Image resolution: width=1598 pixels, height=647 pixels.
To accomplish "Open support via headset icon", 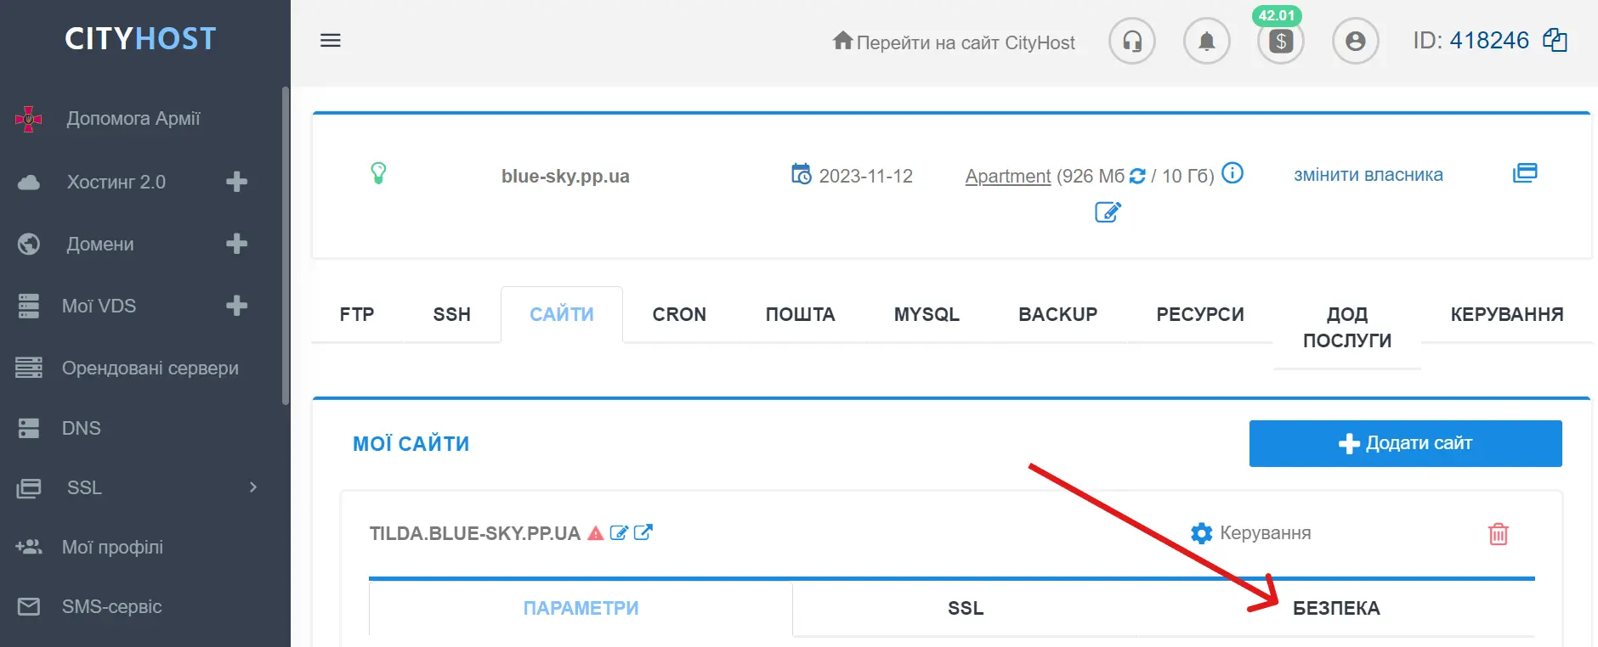I will [1132, 41].
